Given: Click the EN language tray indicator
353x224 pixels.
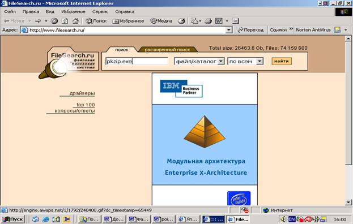Looking at the screenshot, I should (292, 219).
